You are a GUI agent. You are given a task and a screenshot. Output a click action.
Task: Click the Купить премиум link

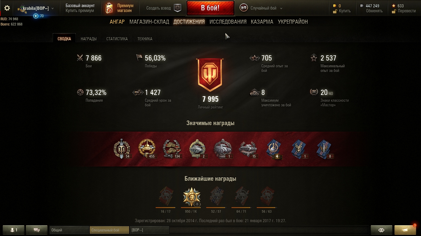coord(80,11)
